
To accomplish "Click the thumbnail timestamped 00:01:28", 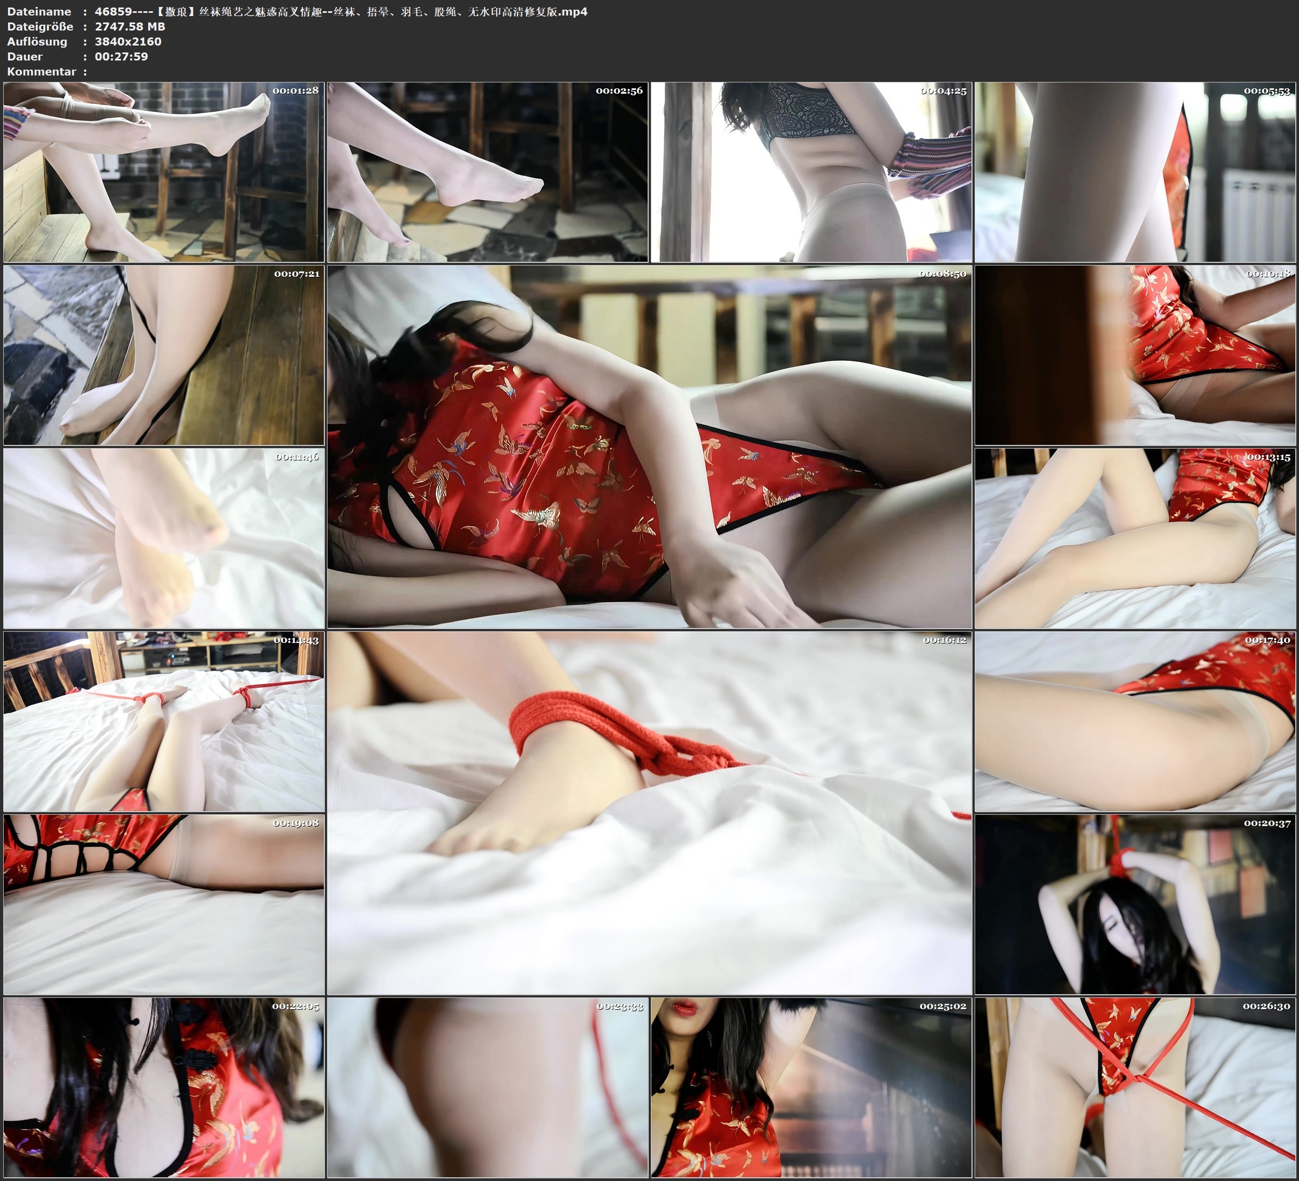I will click(x=164, y=172).
